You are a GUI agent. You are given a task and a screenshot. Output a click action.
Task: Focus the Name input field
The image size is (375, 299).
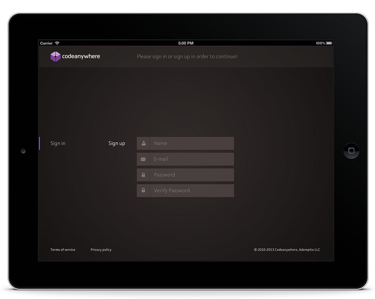pos(186,144)
